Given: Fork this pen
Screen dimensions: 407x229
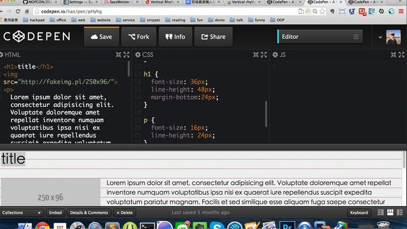Looking at the screenshot, I should [x=139, y=37].
